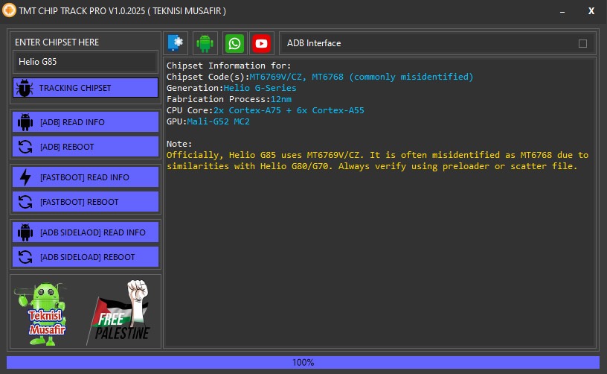
Task: Click the refresh icon beside Fastboot Reboot
Action: point(25,202)
